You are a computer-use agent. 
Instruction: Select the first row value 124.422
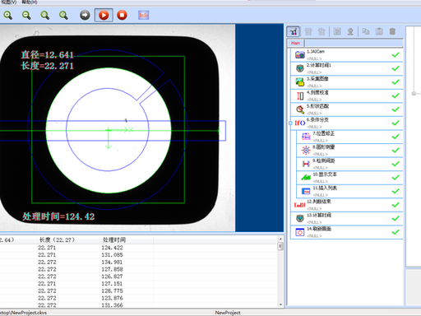point(112,248)
